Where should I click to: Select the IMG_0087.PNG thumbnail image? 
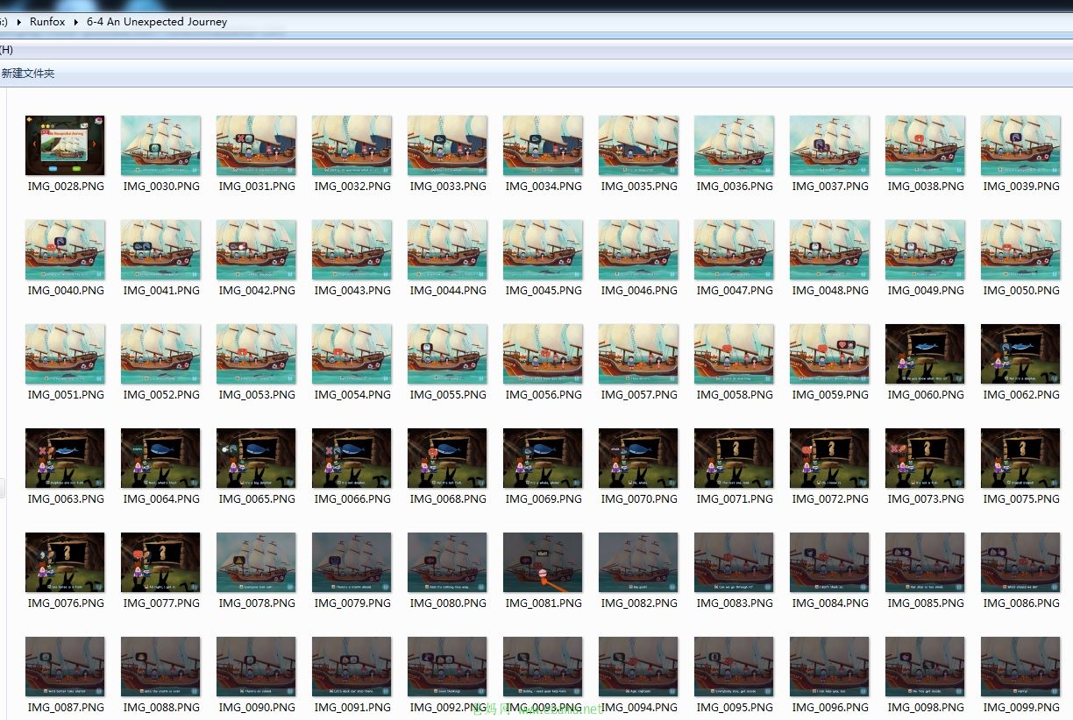point(65,667)
